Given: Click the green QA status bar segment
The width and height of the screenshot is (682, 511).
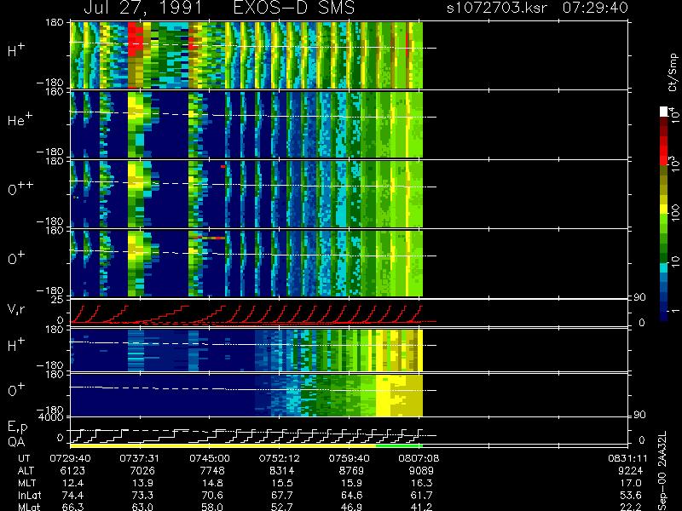Looking at the screenshot, I should [x=399, y=445].
